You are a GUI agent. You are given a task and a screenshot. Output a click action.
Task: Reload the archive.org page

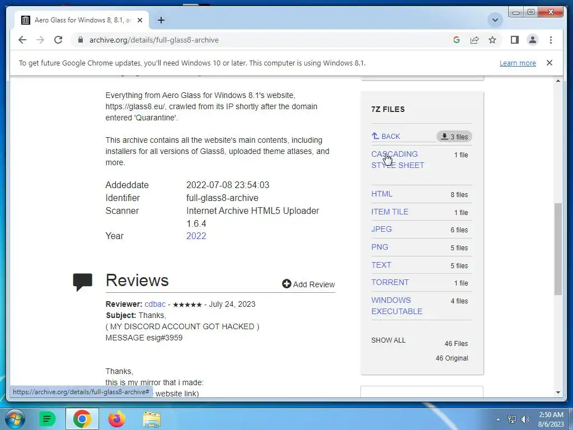coord(58,40)
